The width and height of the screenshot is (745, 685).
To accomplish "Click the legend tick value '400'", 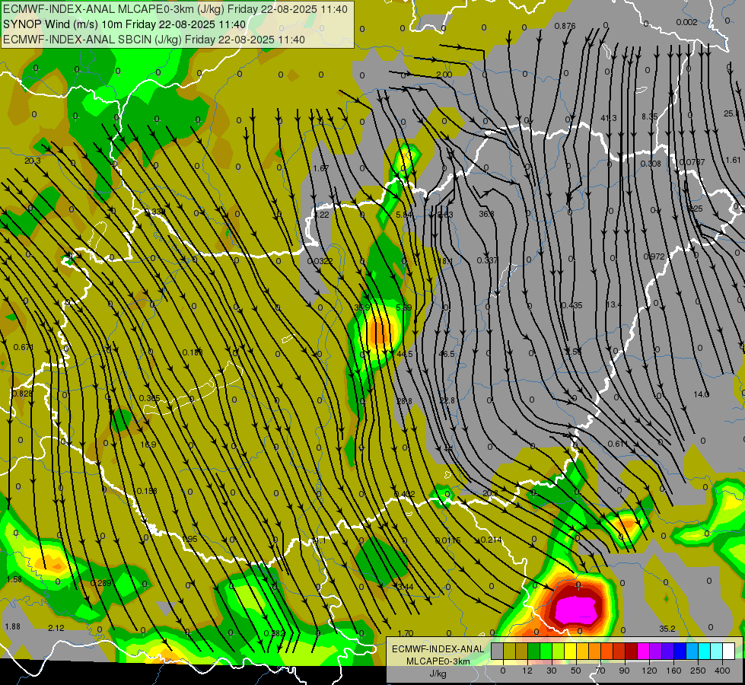I will [721, 671].
